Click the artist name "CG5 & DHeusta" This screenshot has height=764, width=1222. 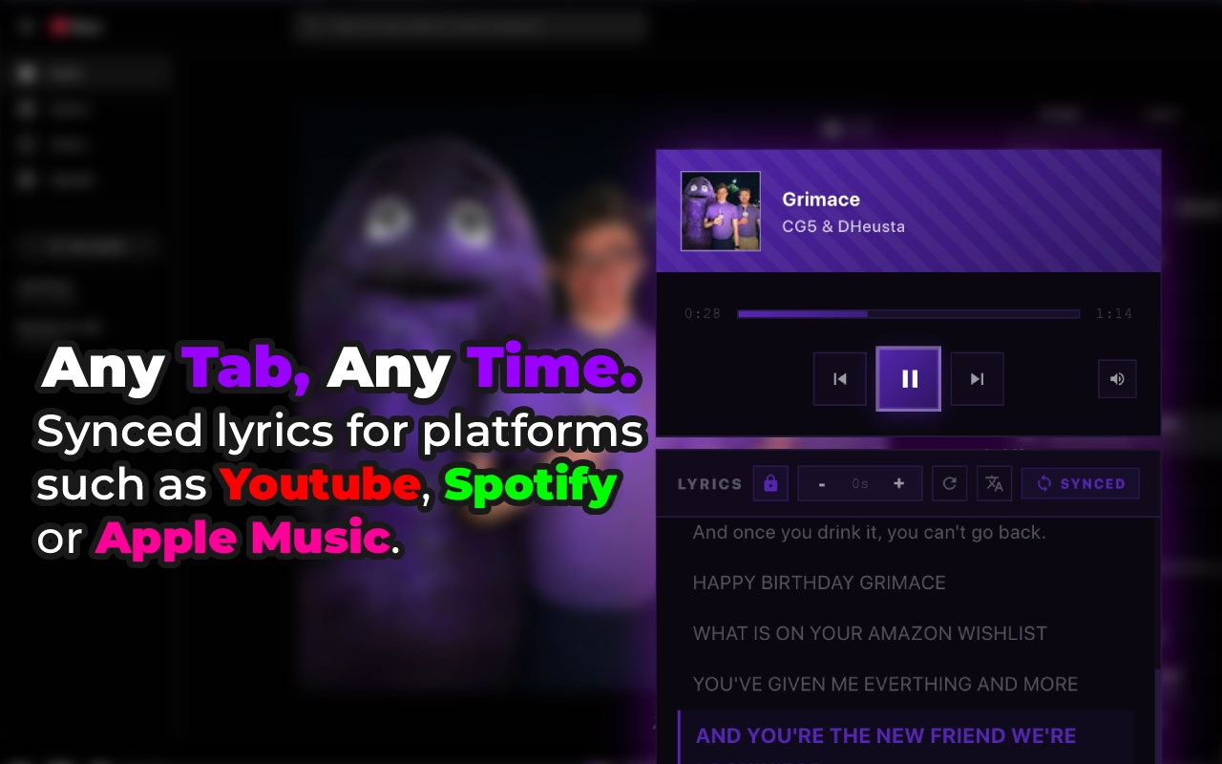click(x=843, y=227)
